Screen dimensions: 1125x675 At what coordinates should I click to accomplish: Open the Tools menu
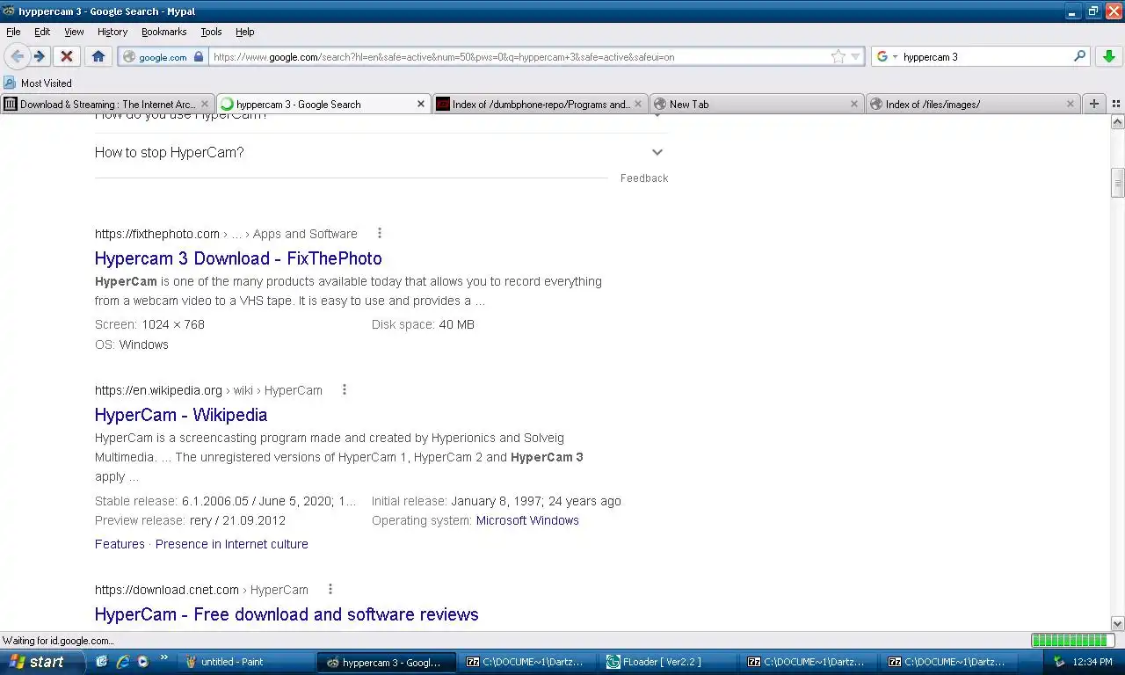(211, 32)
